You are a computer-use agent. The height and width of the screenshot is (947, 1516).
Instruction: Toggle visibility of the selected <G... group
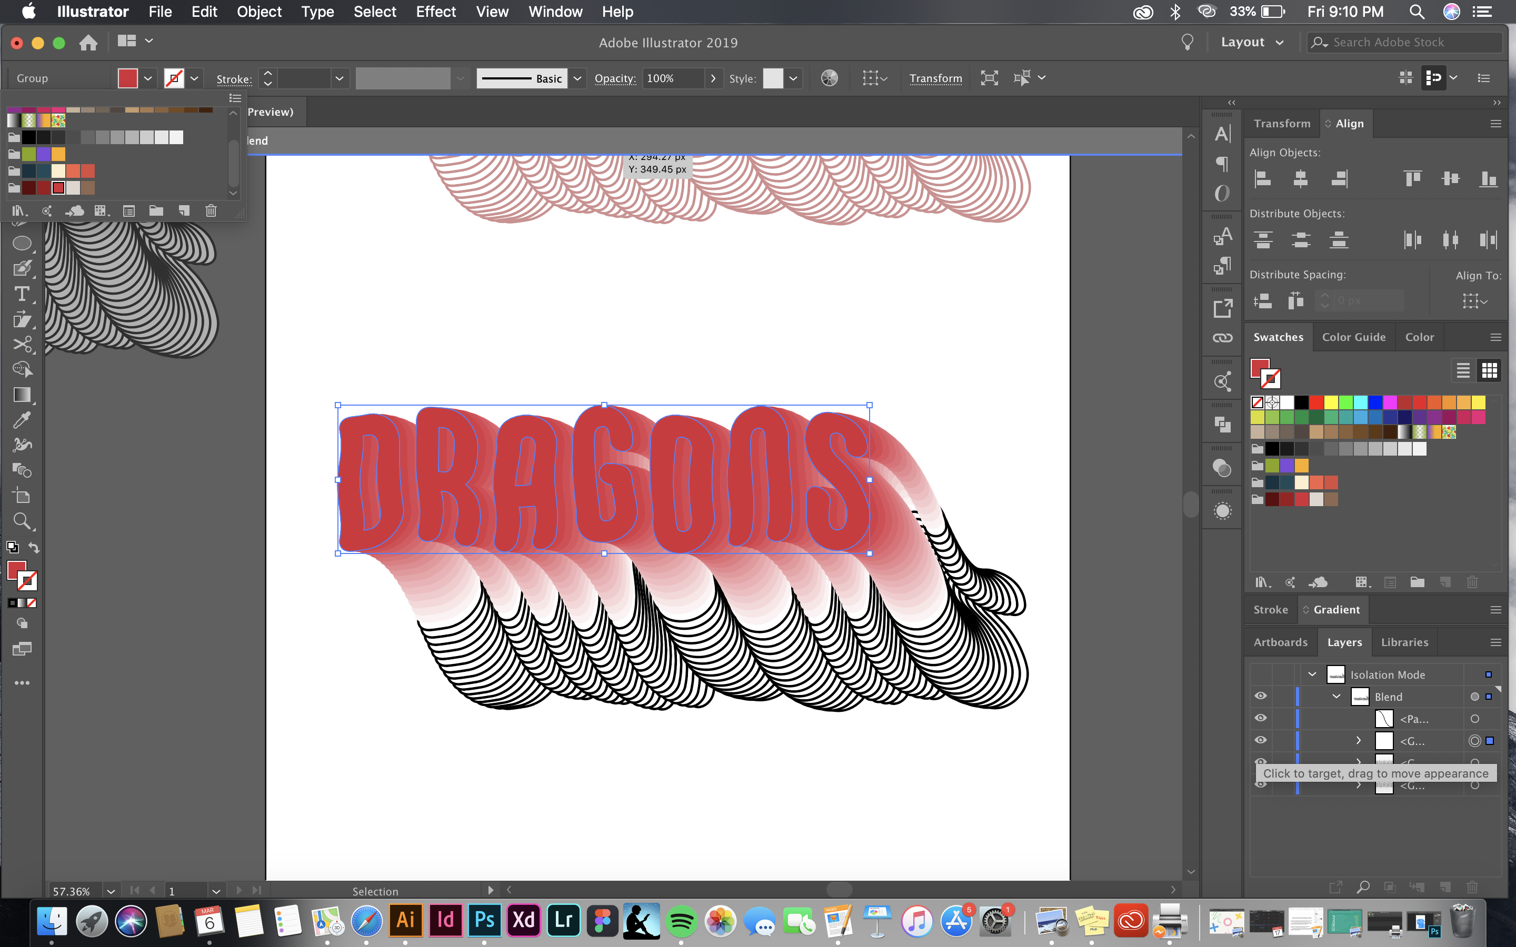coord(1261,740)
